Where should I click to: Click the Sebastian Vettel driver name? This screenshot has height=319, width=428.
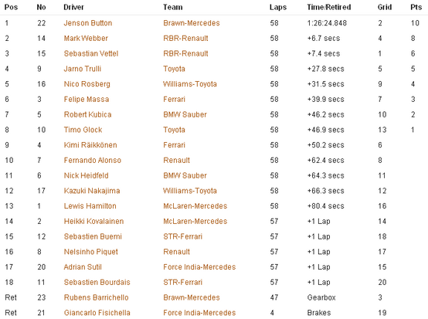click(x=91, y=53)
